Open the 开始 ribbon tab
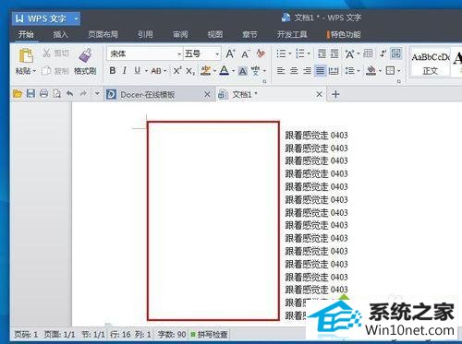 pyautogui.click(x=26, y=34)
